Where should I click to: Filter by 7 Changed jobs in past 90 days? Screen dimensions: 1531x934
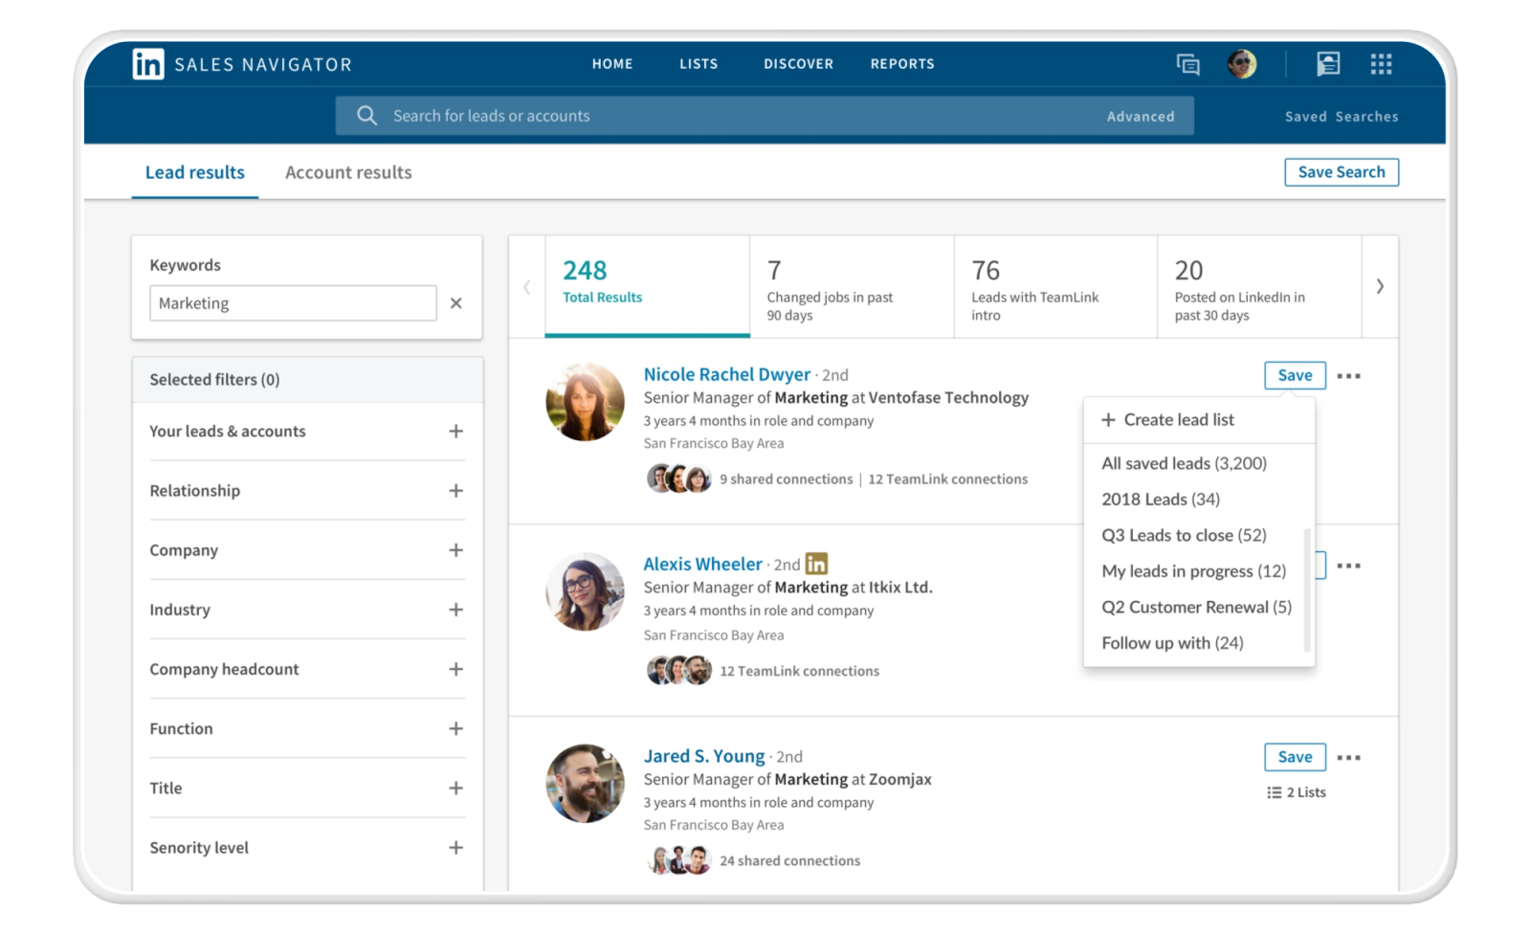pyautogui.click(x=852, y=286)
